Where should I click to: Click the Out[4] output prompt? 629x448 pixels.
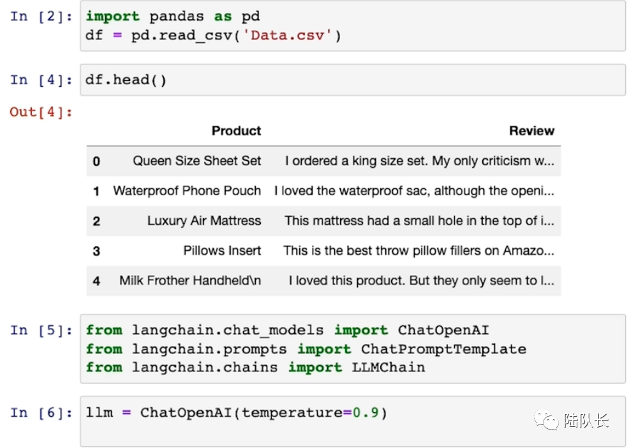coord(41,112)
